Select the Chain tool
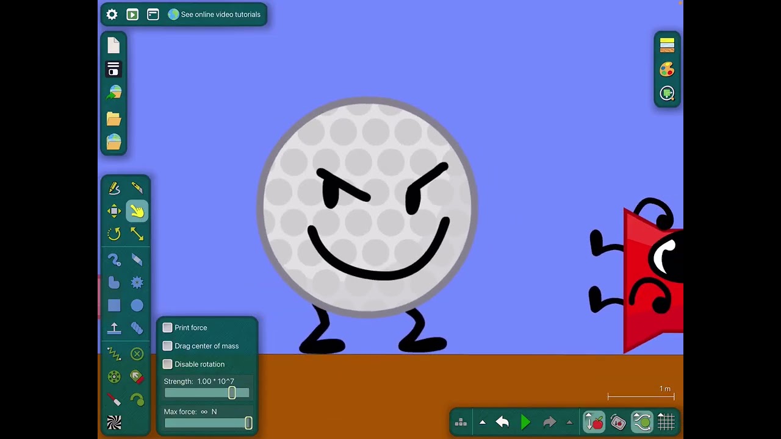The height and width of the screenshot is (439, 781). pyautogui.click(x=137, y=329)
